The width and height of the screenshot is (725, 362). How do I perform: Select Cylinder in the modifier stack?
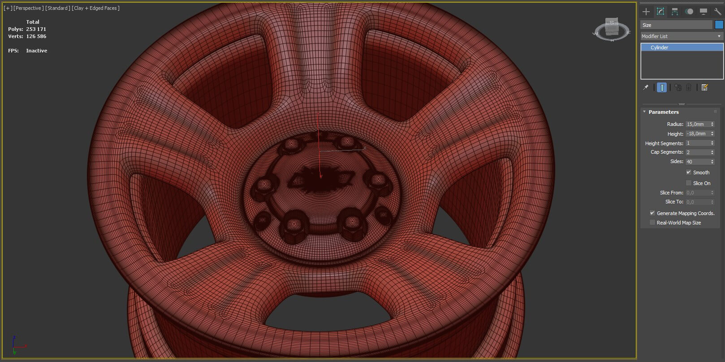pyautogui.click(x=659, y=47)
